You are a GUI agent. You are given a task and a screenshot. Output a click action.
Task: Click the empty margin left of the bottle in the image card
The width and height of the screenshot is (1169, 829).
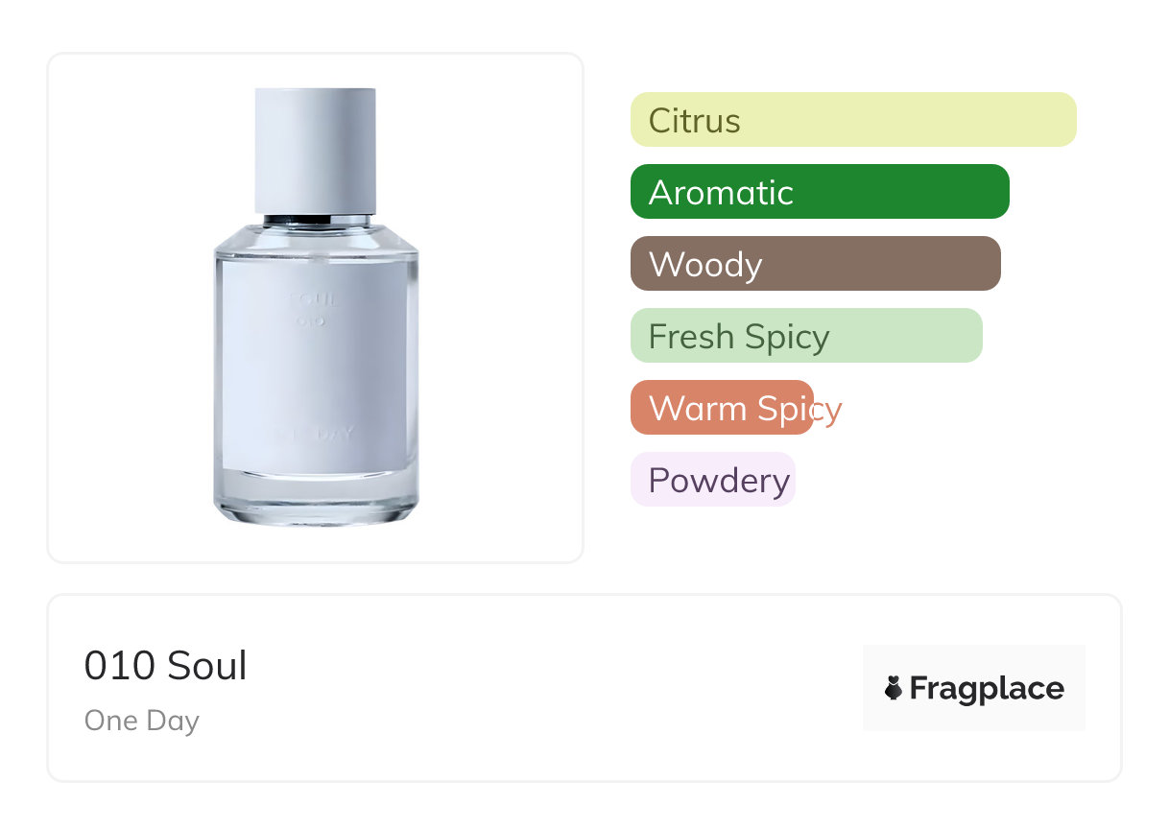[x=125, y=307]
